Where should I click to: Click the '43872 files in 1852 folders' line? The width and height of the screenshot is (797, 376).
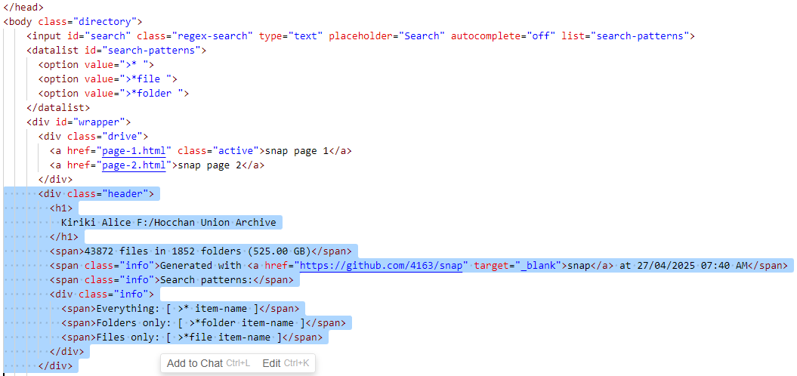click(x=200, y=251)
